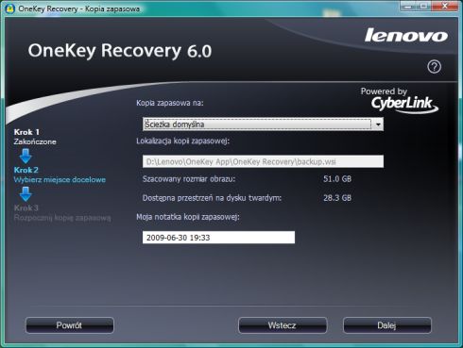Click the backup note field 2009-06-30 19:33
The image size is (463, 348).
218,238
